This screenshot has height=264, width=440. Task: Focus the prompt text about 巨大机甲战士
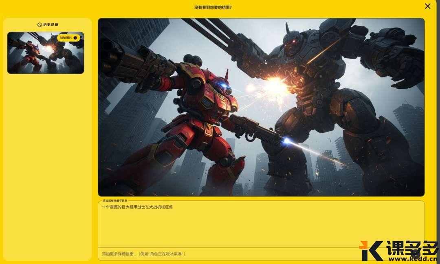[x=137, y=207]
